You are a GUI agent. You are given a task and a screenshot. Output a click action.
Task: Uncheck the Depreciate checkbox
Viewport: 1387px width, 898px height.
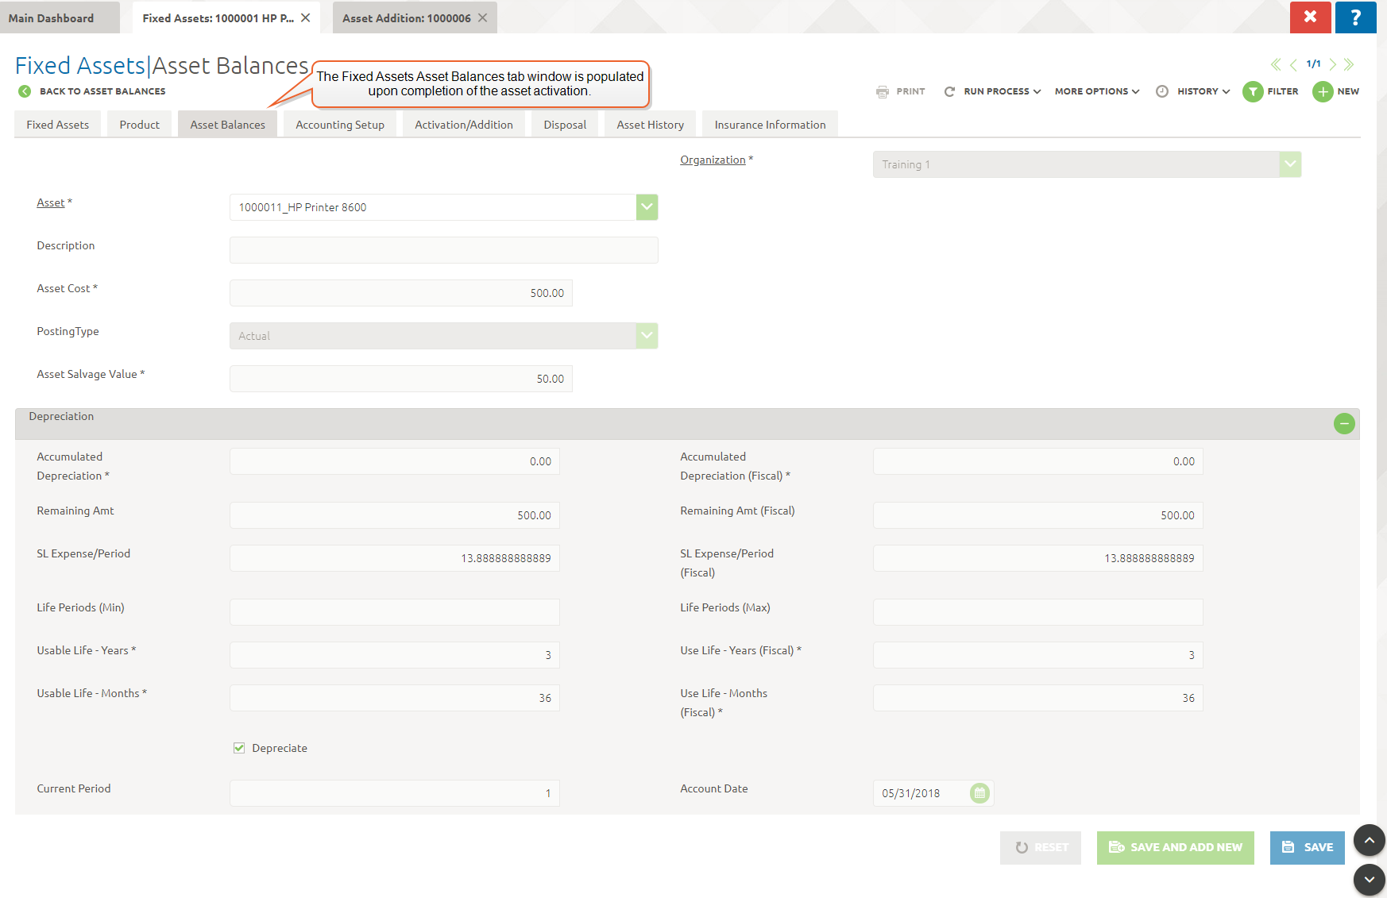pos(239,748)
